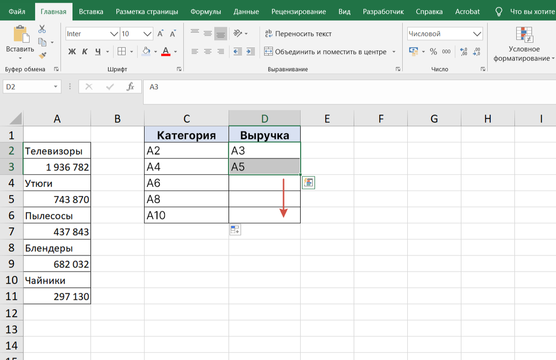Apply red font color A
The width and height of the screenshot is (556, 360).
click(x=166, y=51)
